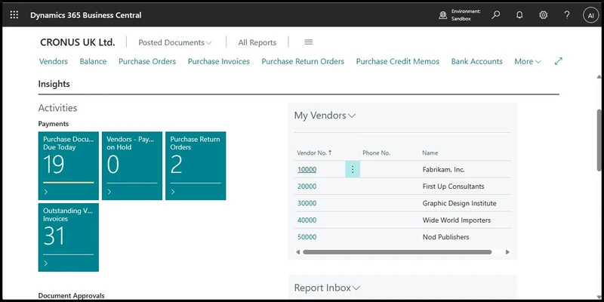This screenshot has height=302, width=604.
Task: Open vendor number 10000 link
Action: (x=307, y=169)
